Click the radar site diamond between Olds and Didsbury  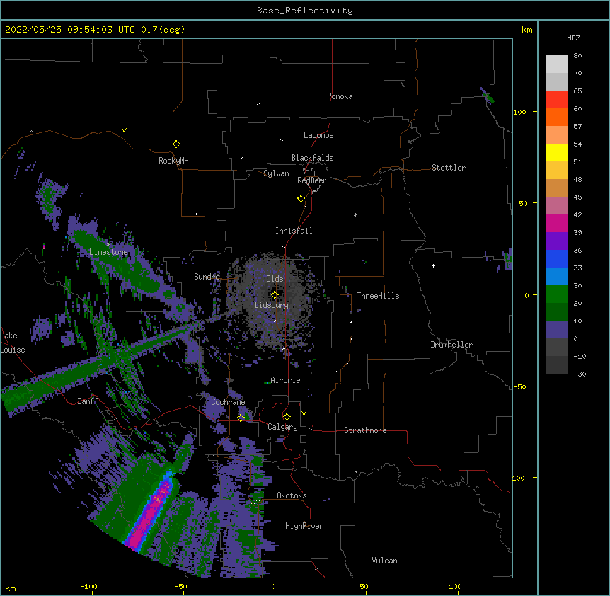pyautogui.click(x=275, y=294)
